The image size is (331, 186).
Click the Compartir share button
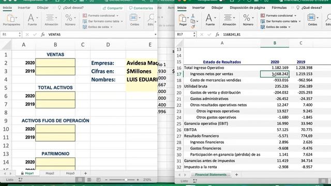click(x=113, y=8)
